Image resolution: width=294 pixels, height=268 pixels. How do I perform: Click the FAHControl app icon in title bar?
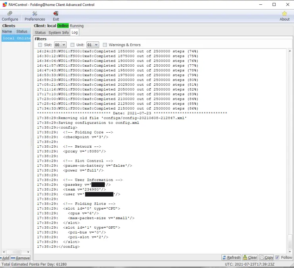[4, 4]
